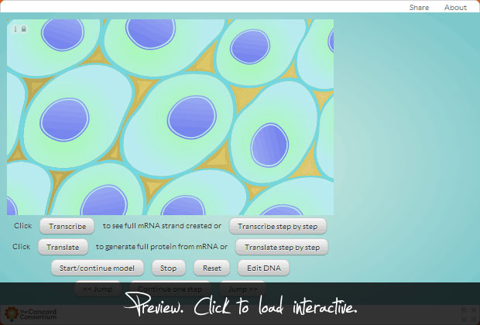Click the Transcribe button

tap(67, 226)
